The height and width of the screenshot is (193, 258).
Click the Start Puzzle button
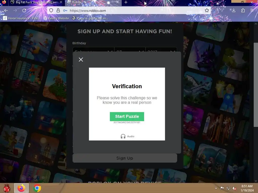(127, 117)
